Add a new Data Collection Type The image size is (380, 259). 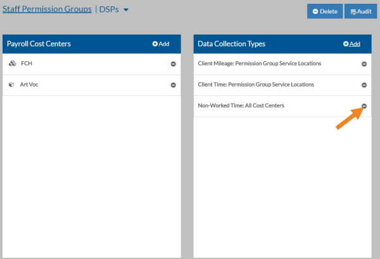[x=351, y=44]
